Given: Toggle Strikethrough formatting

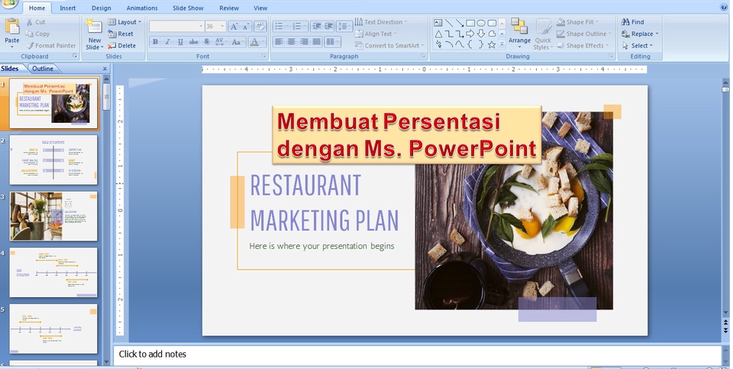Looking at the screenshot, I should pyautogui.click(x=193, y=41).
